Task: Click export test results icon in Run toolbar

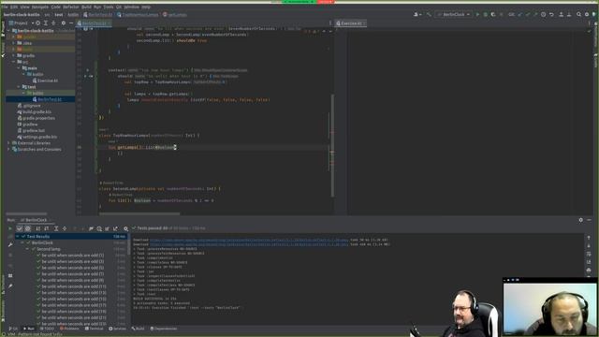Action: pos(115,228)
